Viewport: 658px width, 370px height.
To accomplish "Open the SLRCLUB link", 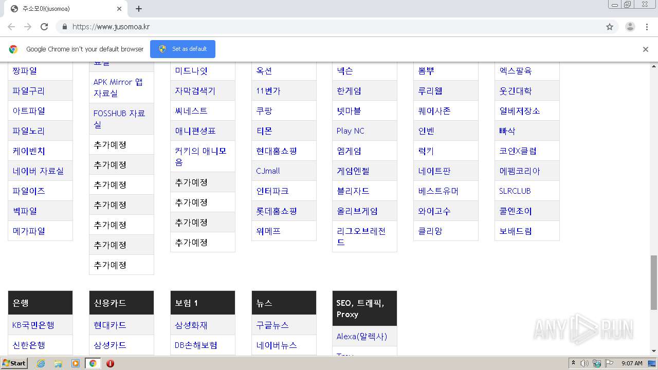I will click(515, 191).
